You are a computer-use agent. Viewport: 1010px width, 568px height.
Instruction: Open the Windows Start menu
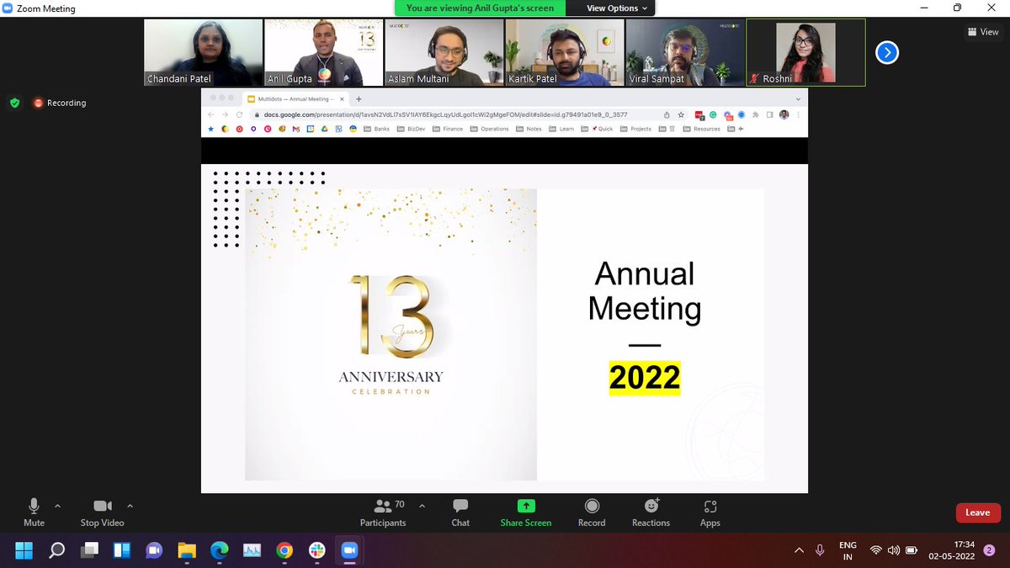(x=24, y=550)
